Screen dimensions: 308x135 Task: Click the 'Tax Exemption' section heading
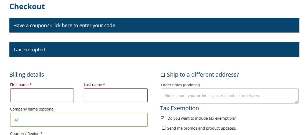pyautogui.click(x=179, y=108)
